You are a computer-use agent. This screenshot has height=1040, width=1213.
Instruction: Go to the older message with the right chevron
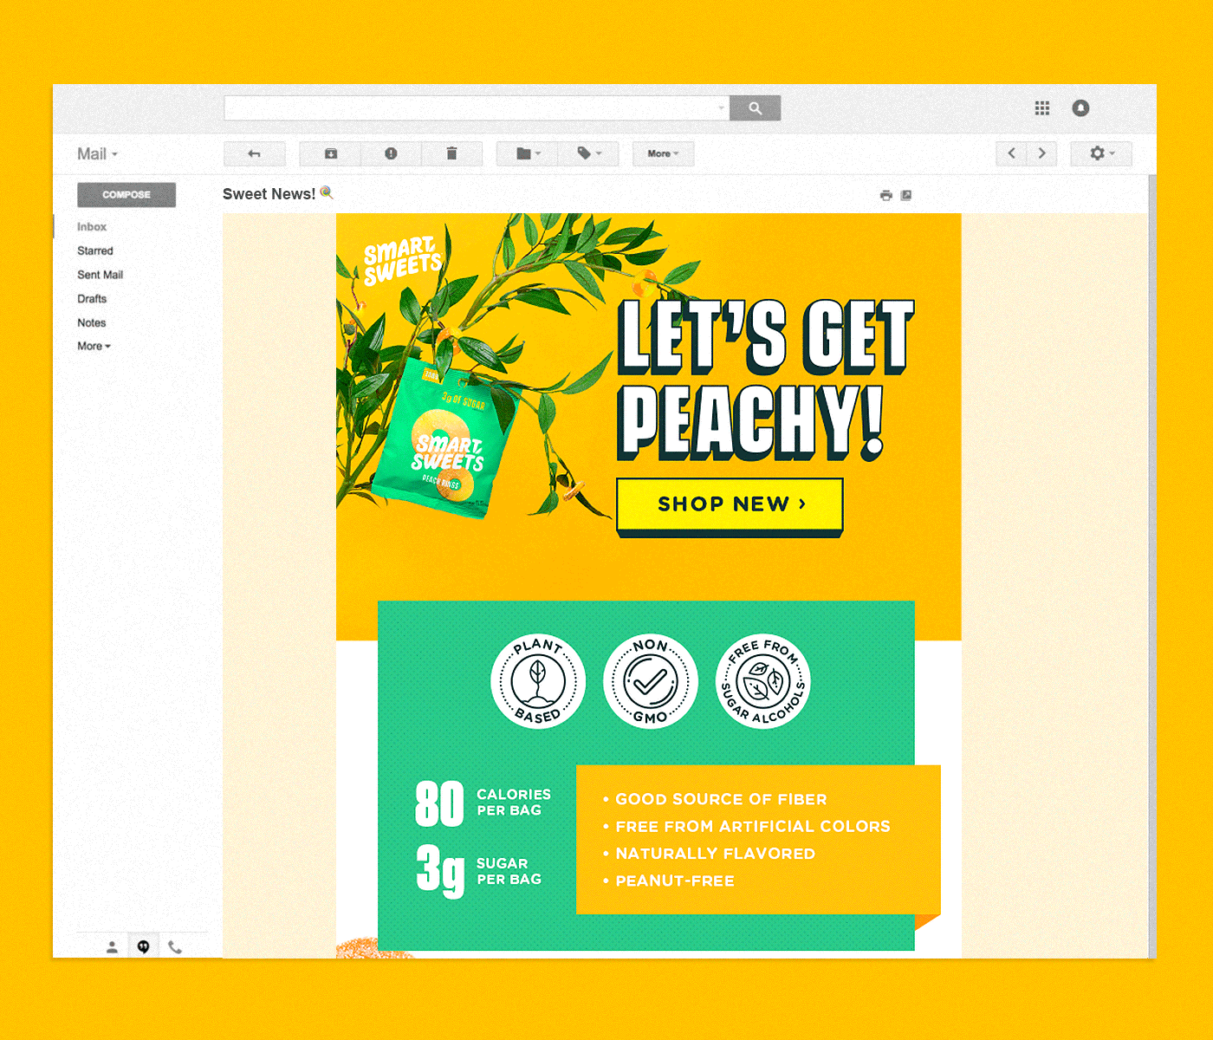[1041, 153]
